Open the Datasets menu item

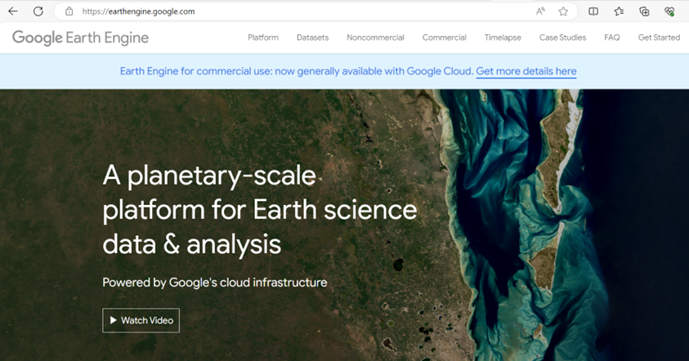tap(312, 38)
